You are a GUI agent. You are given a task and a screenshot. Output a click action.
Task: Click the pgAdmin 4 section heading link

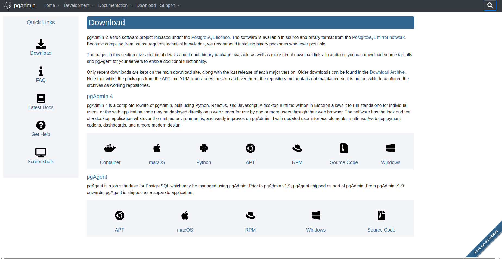(100, 97)
